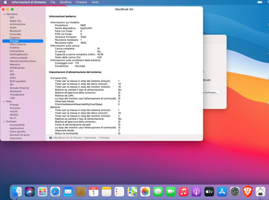This screenshot has width=269, height=200.
Task: Select the highlighted Energia sidebar item
Action: (x=23, y=41)
